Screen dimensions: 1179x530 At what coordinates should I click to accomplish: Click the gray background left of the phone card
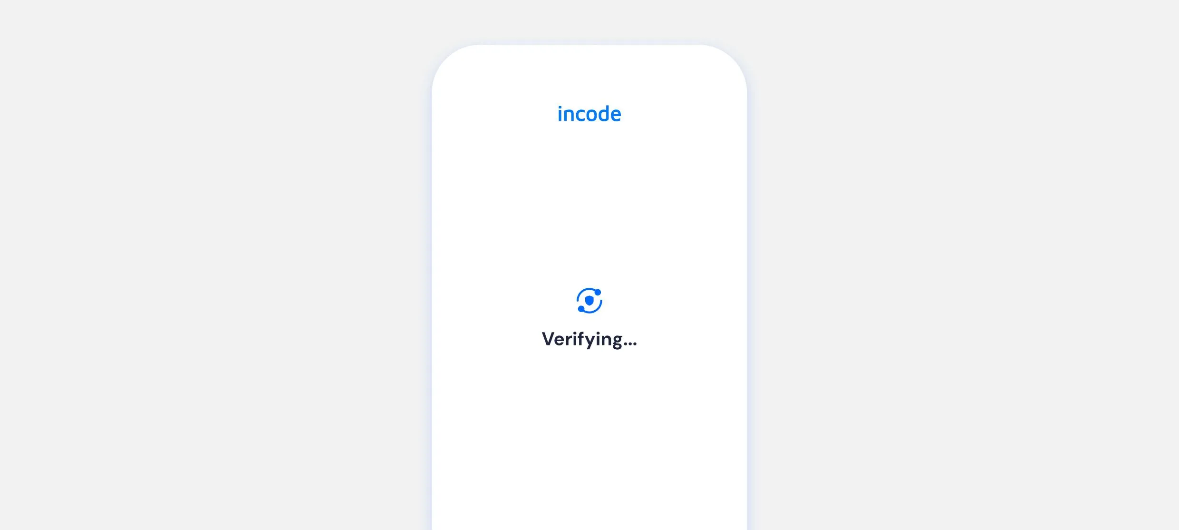pyautogui.click(x=214, y=265)
